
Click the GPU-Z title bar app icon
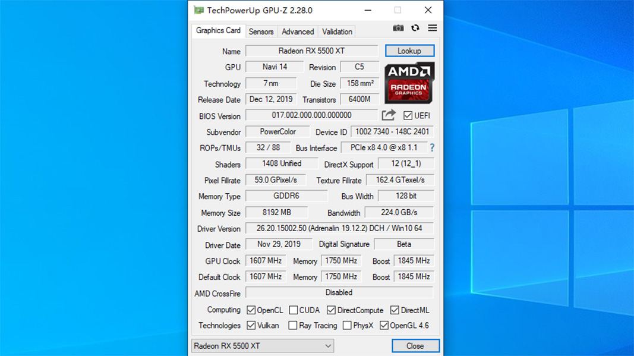[x=198, y=10]
